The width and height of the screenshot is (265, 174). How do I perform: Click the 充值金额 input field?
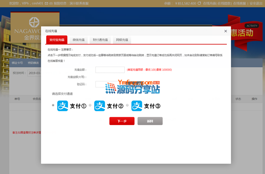click(110, 70)
